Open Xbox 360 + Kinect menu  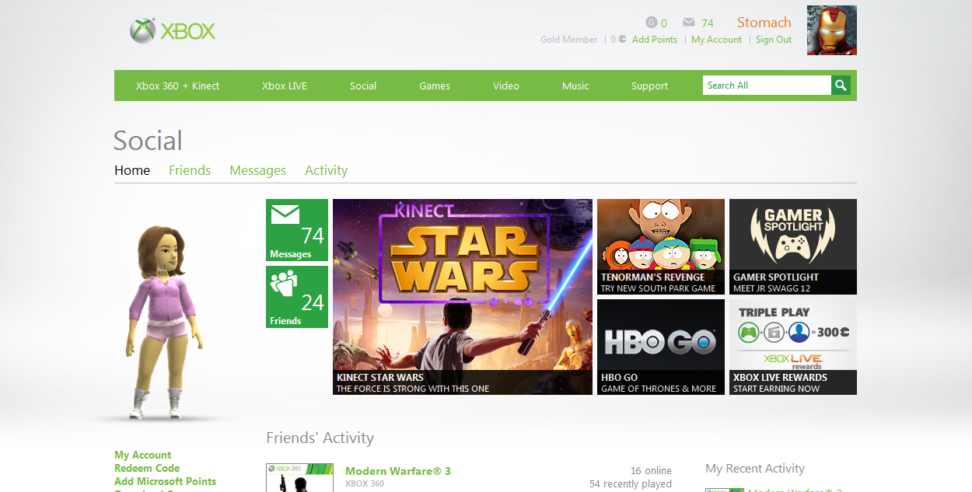[x=177, y=86]
